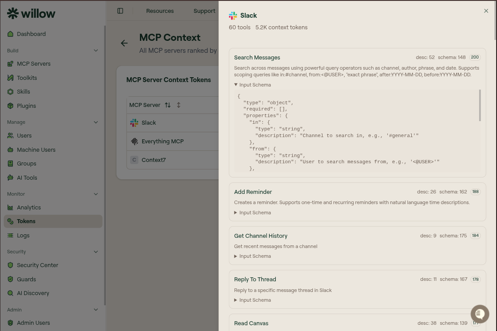Expand Reply To Thread Input Schema
Screen dimensions: 497x331
pyautogui.click(x=253, y=300)
